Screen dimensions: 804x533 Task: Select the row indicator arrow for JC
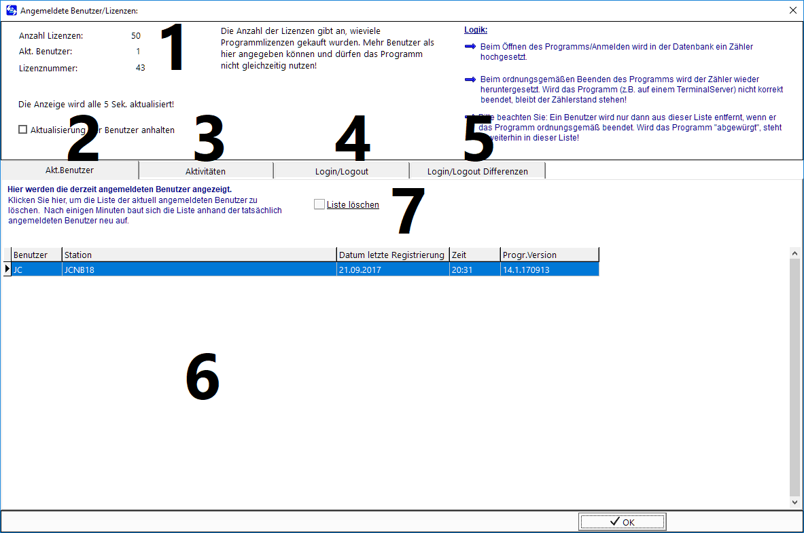7,269
